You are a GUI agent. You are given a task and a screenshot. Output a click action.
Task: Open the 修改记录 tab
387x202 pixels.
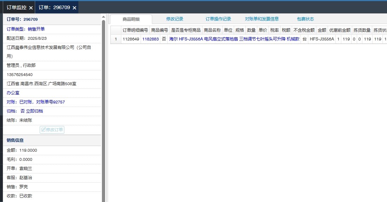click(175, 19)
